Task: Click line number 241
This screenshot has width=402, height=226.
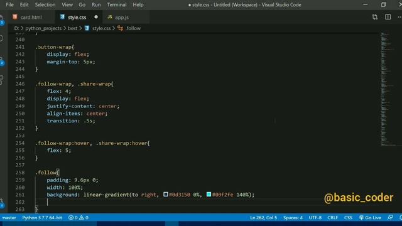Action: (x=20, y=47)
